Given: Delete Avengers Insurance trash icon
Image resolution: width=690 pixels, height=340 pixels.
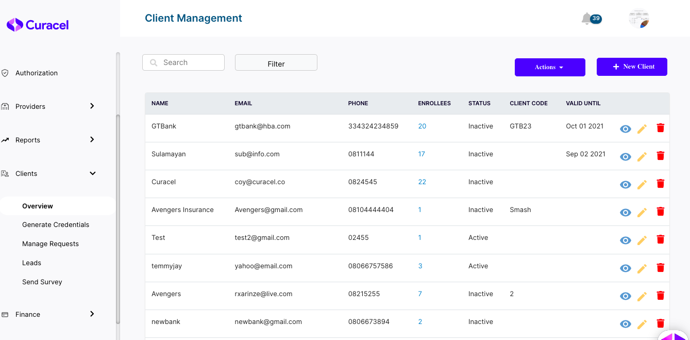Looking at the screenshot, I should pyautogui.click(x=661, y=211).
